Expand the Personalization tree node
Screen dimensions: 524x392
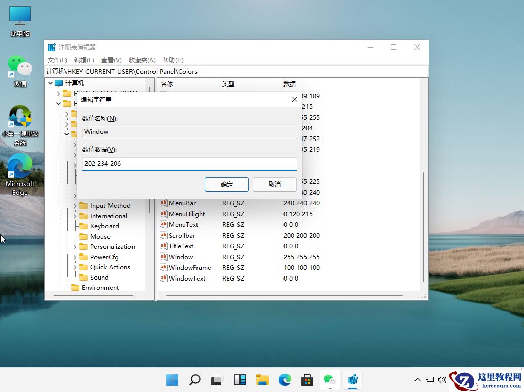pyautogui.click(x=75, y=246)
